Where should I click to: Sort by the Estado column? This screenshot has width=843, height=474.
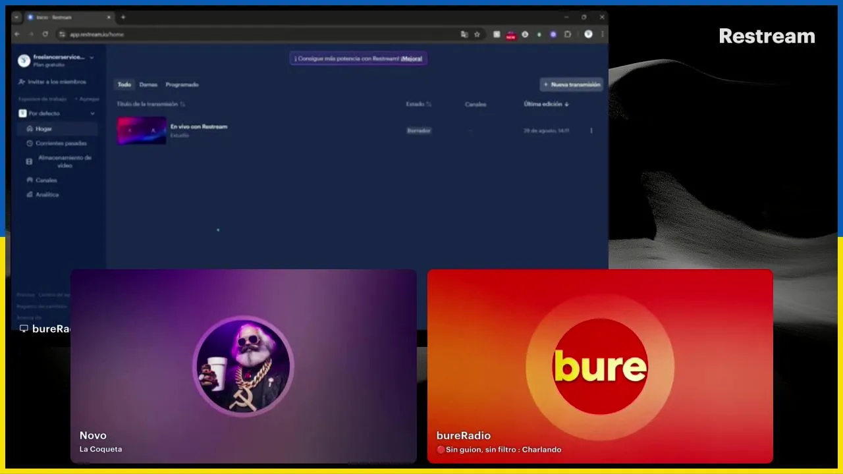[x=419, y=104]
